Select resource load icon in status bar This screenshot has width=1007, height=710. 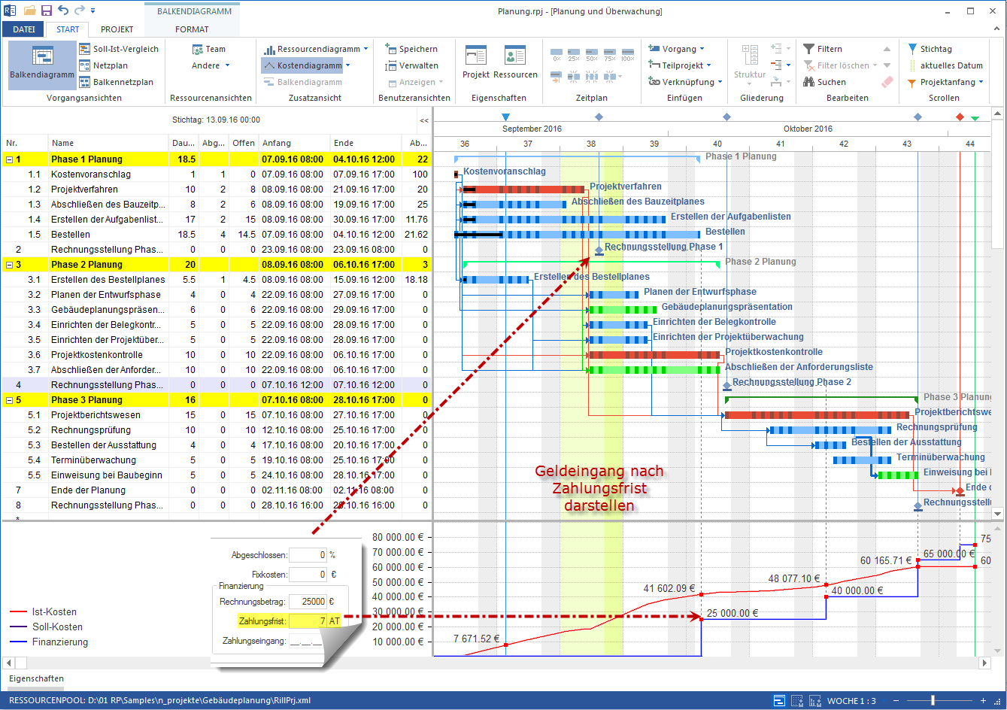click(x=798, y=700)
